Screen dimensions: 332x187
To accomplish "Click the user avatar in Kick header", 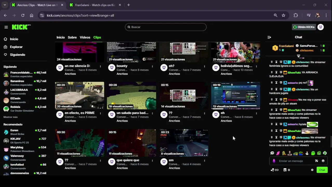I will tap(321, 27).
